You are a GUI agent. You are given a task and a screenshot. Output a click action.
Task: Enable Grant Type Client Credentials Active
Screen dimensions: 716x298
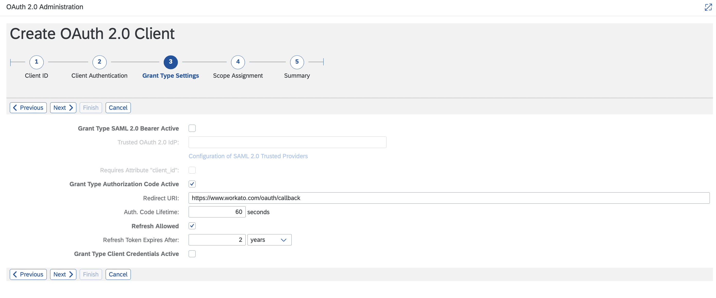click(x=192, y=253)
